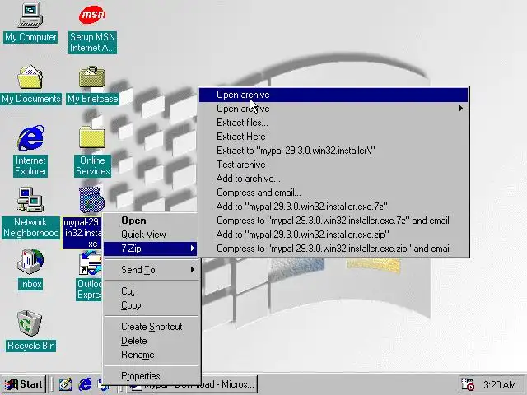Click the 3:20 AM clock
The width and height of the screenshot is (527, 395).
point(500,384)
